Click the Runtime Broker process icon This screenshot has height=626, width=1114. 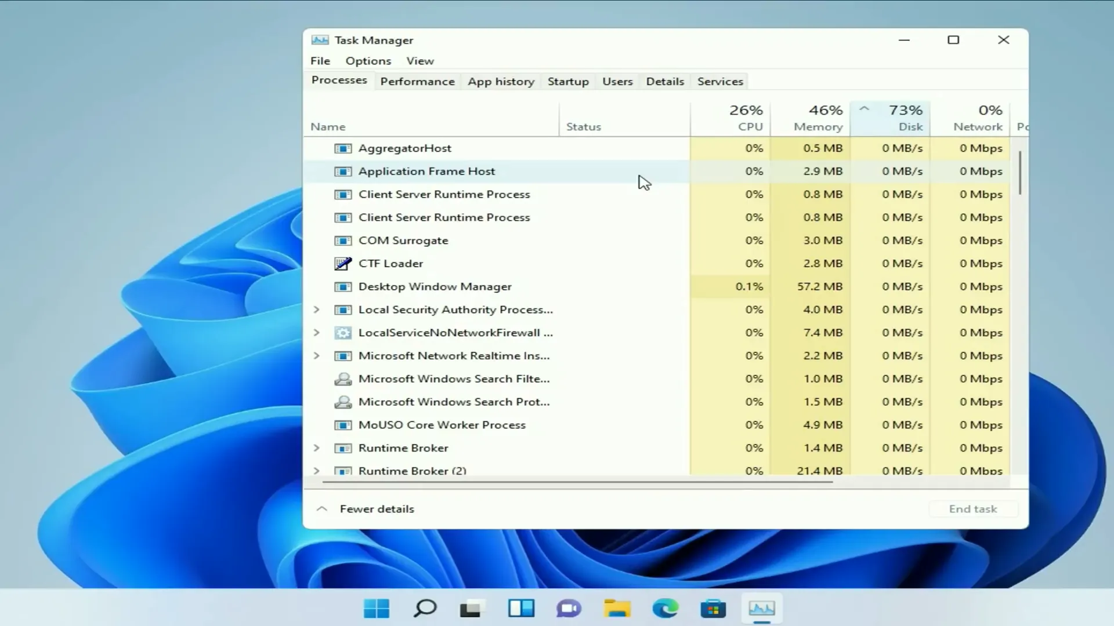[x=343, y=448]
